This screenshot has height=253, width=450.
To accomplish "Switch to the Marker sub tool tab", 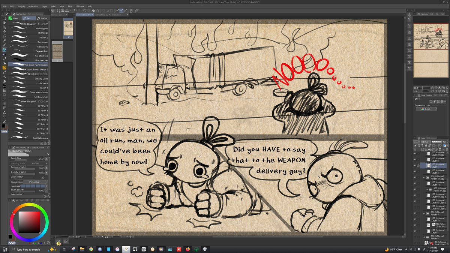I will (x=43, y=18).
